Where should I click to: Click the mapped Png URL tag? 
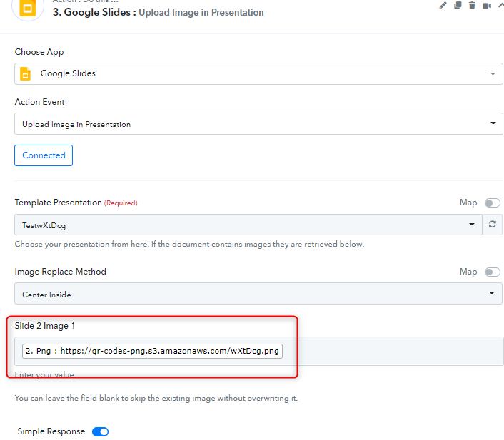coord(152,351)
